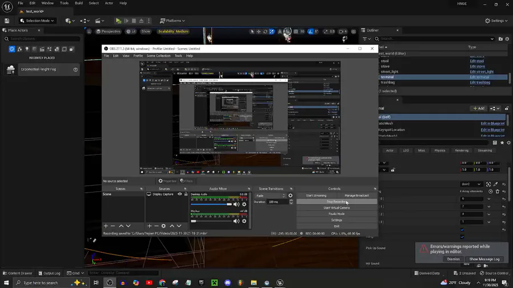513x288 pixels.
Task: Create new folder in Outliner
Action: (x=500, y=39)
